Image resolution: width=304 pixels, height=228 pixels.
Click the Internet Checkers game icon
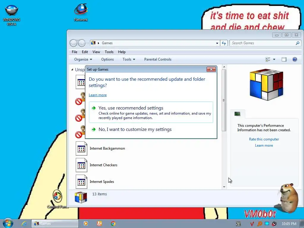[x=81, y=165]
